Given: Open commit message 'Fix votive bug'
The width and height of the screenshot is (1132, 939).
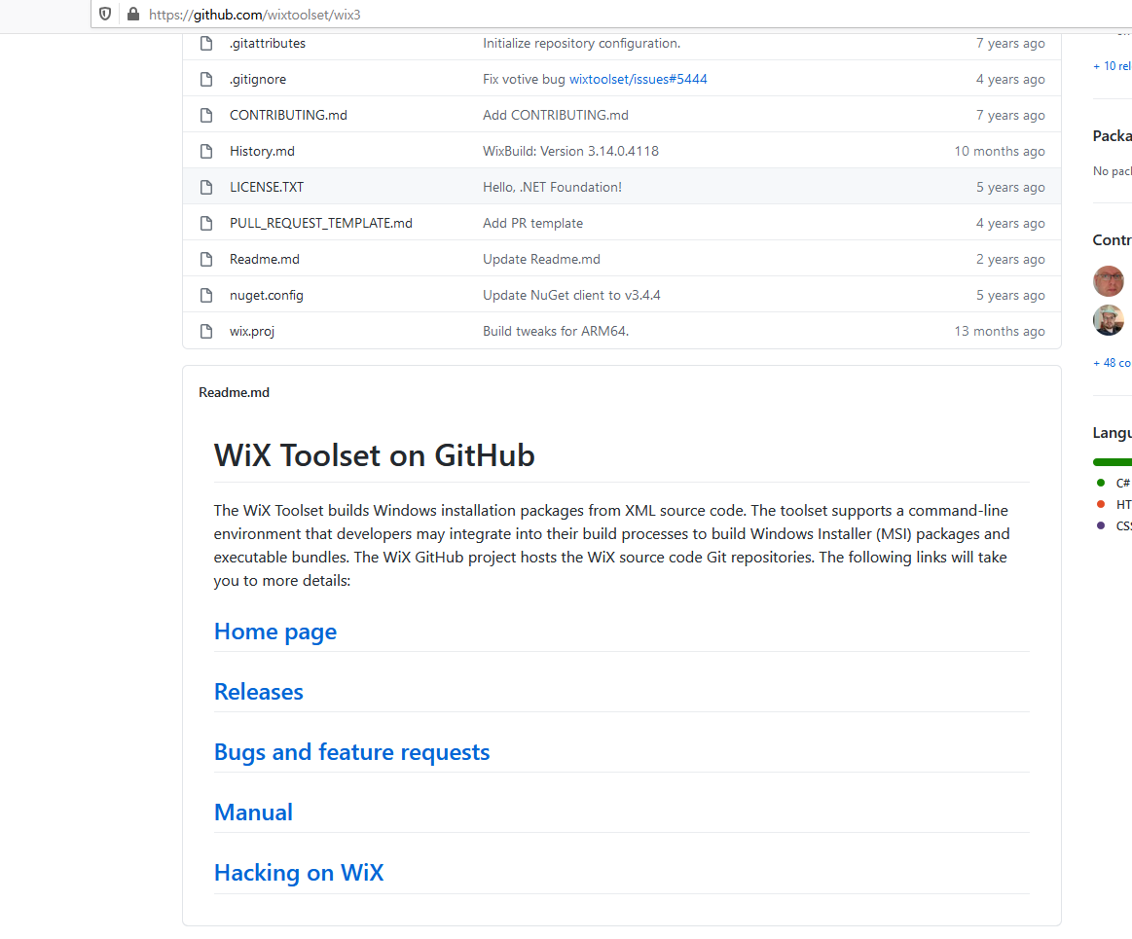Looking at the screenshot, I should [524, 80].
